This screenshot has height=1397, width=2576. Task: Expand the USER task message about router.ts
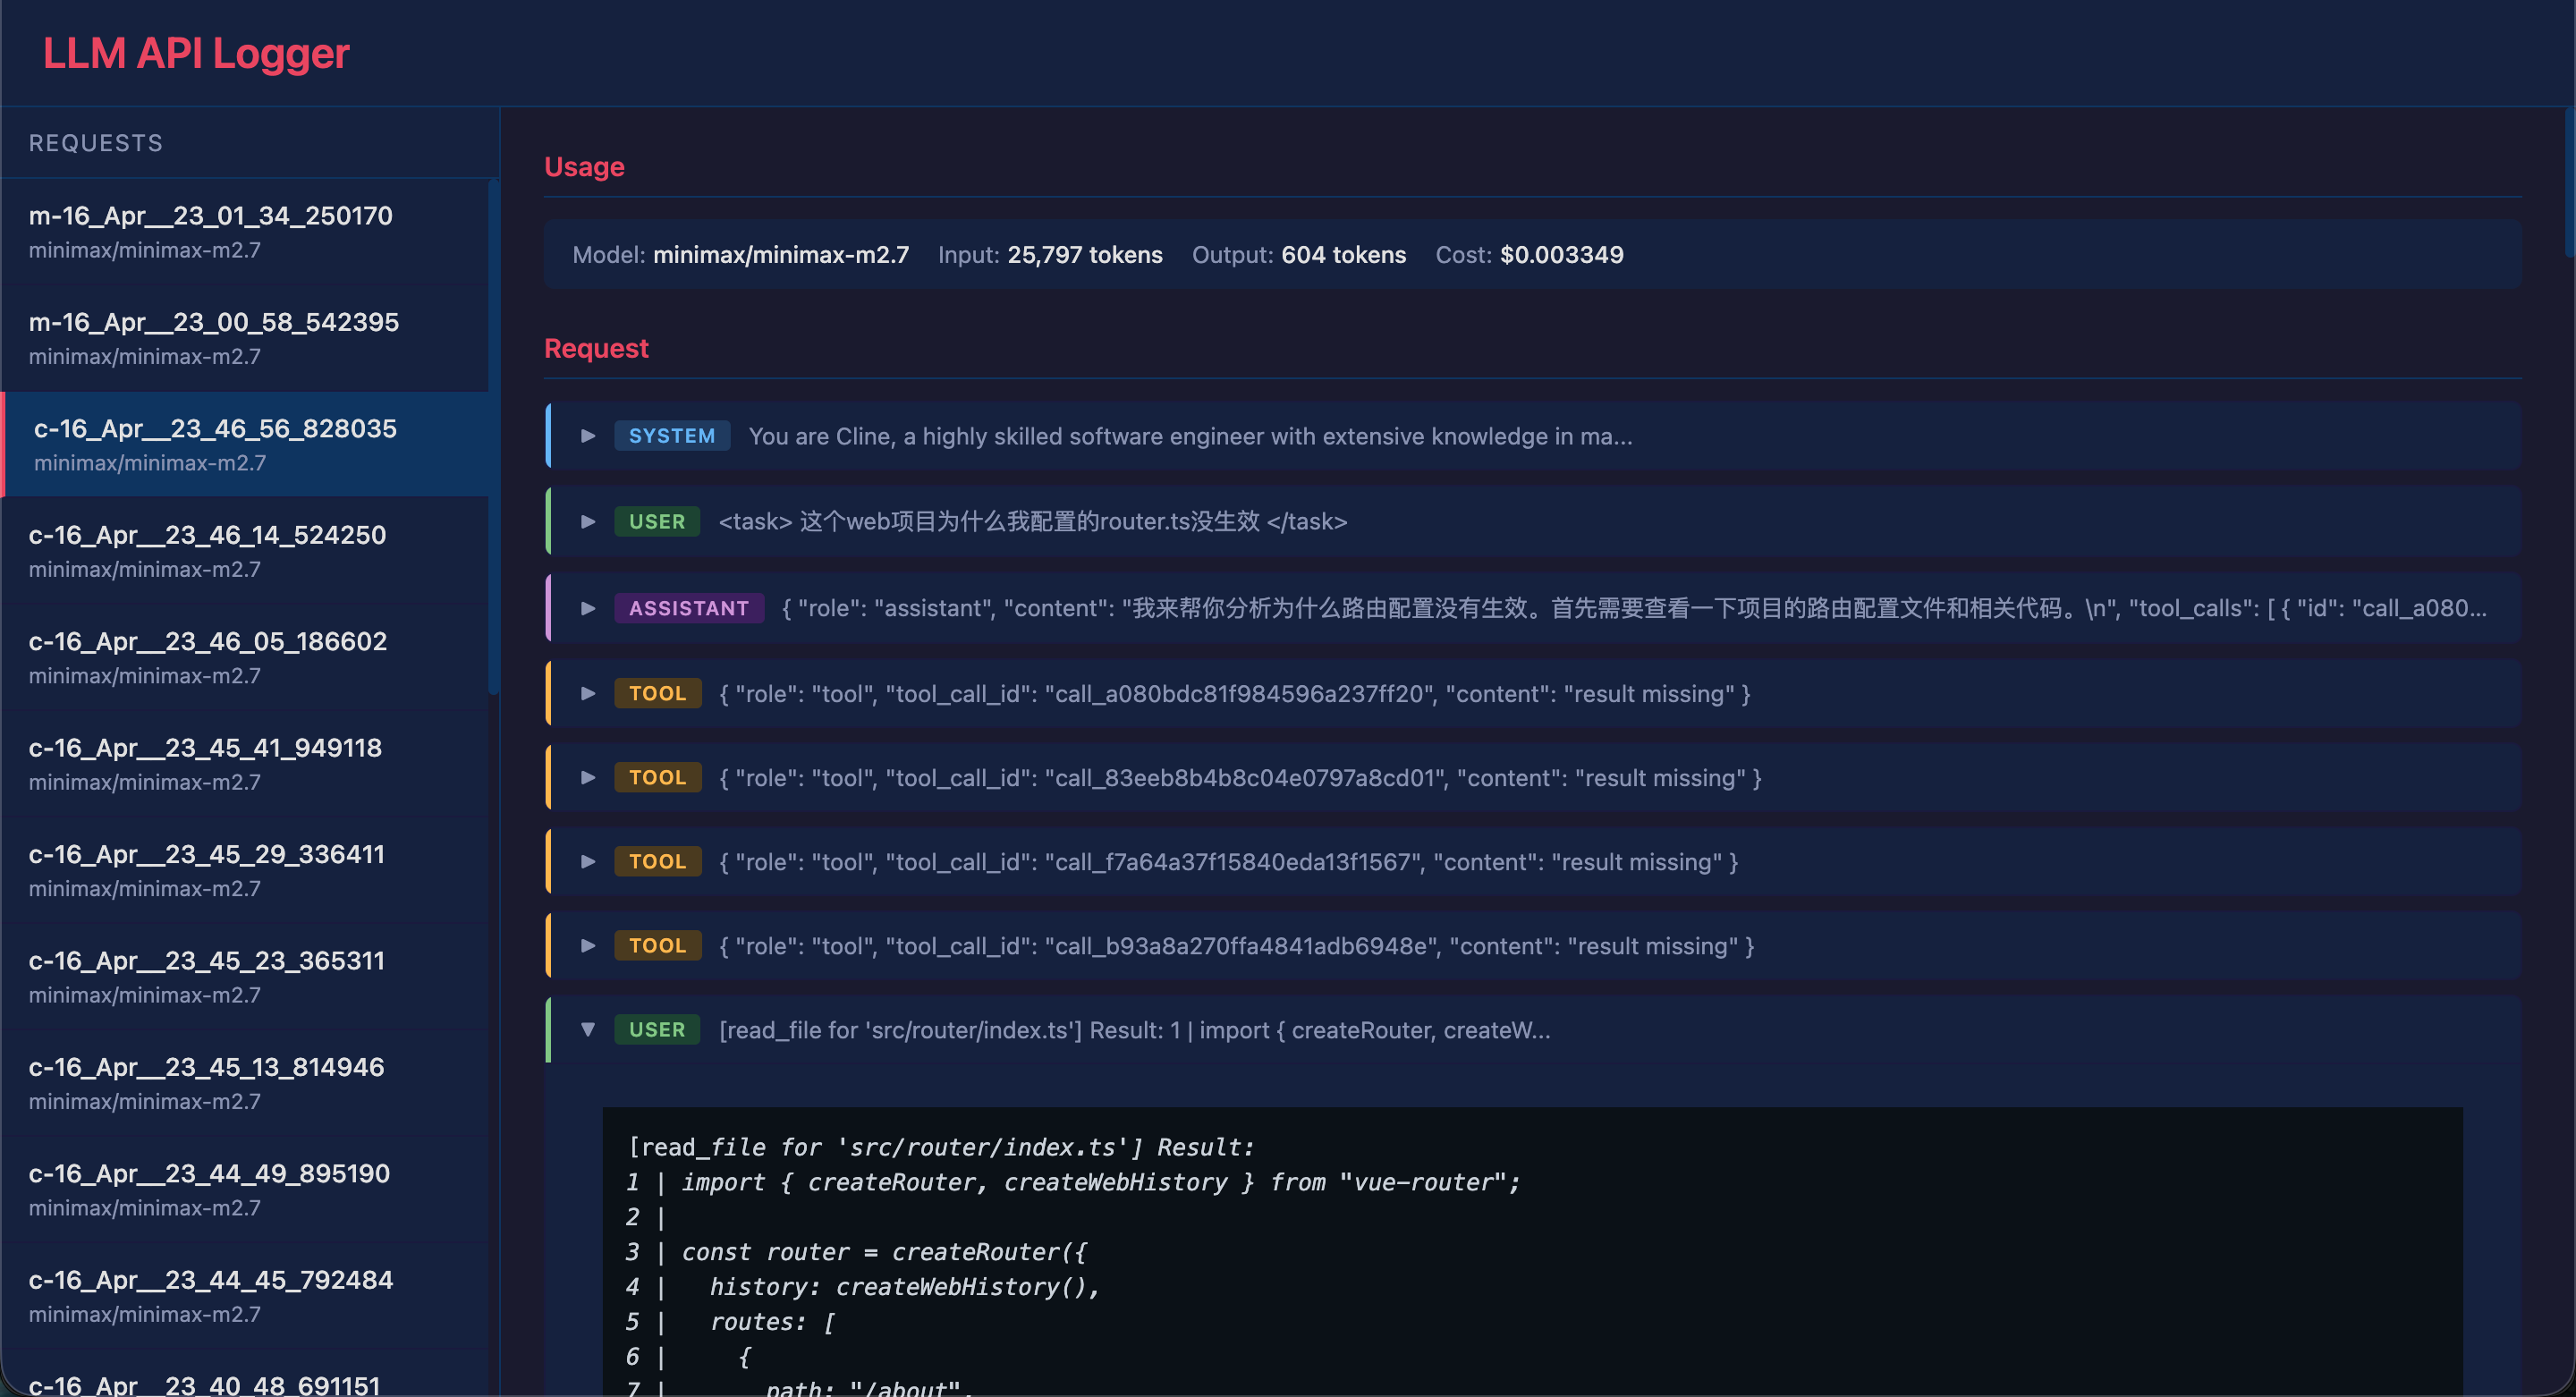click(x=588, y=521)
